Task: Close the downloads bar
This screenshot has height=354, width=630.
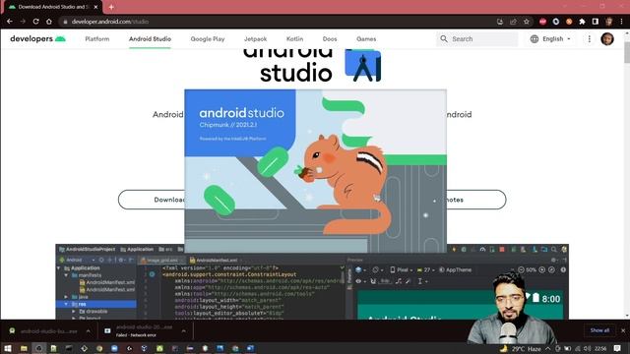Action: [x=623, y=330]
